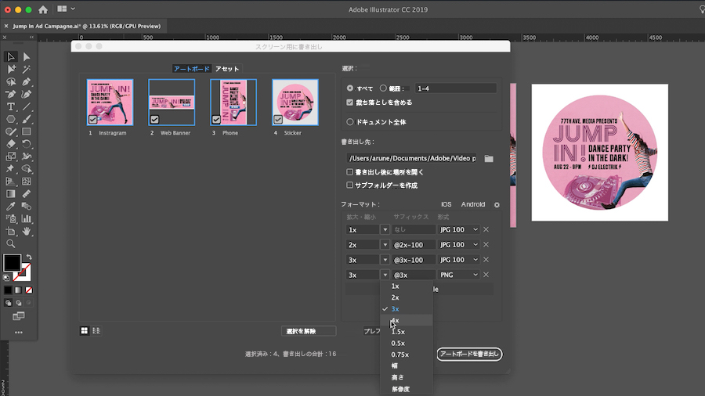Open scale dropdown for @3x-100 row
This screenshot has width=705, height=396.
pyautogui.click(x=385, y=260)
